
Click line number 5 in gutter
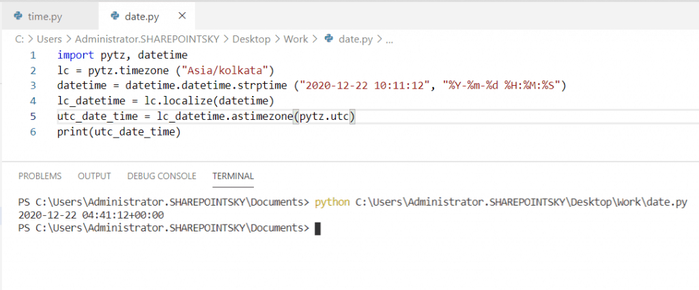point(33,116)
